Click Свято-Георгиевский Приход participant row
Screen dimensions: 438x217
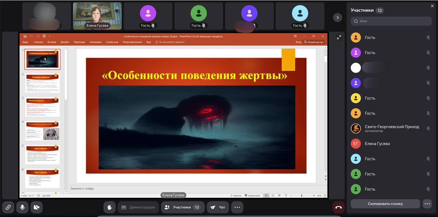pyautogui.click(x=391, y=128)
